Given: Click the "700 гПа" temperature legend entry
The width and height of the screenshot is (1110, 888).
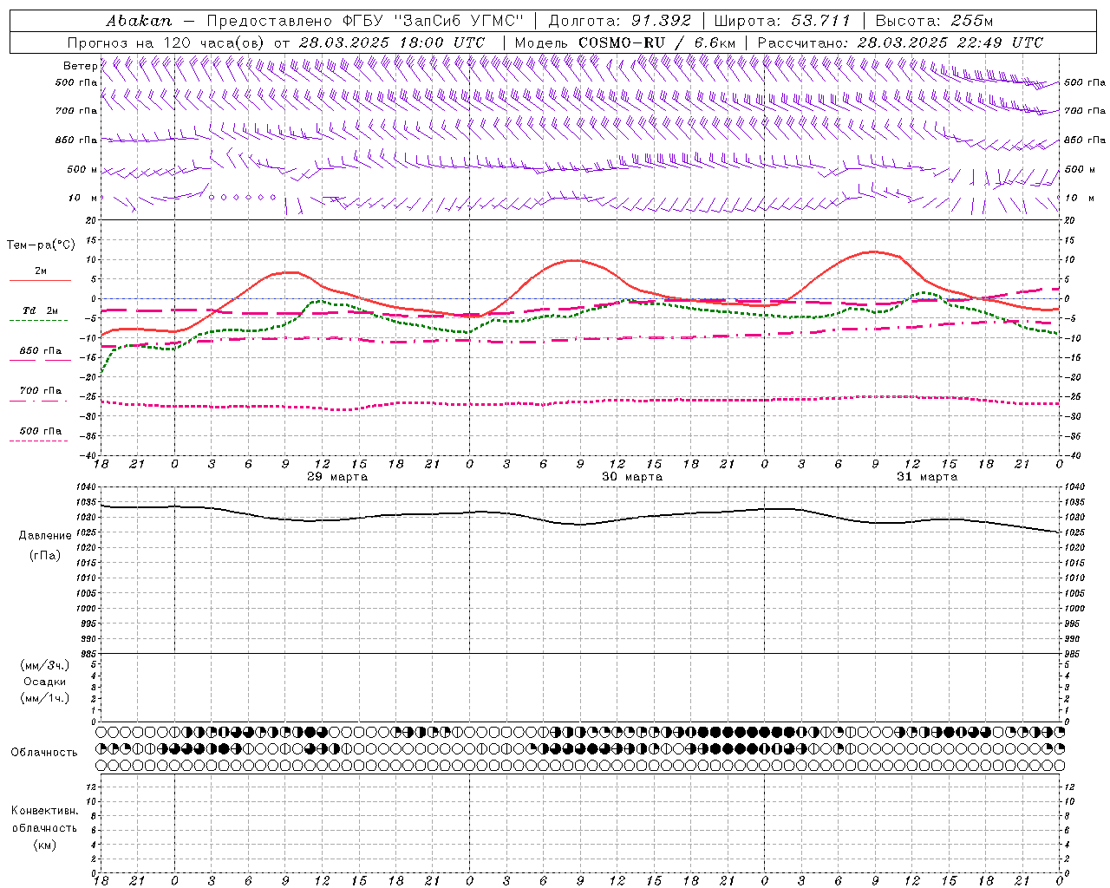Looking at the screenshot, I should click(40, 390).
